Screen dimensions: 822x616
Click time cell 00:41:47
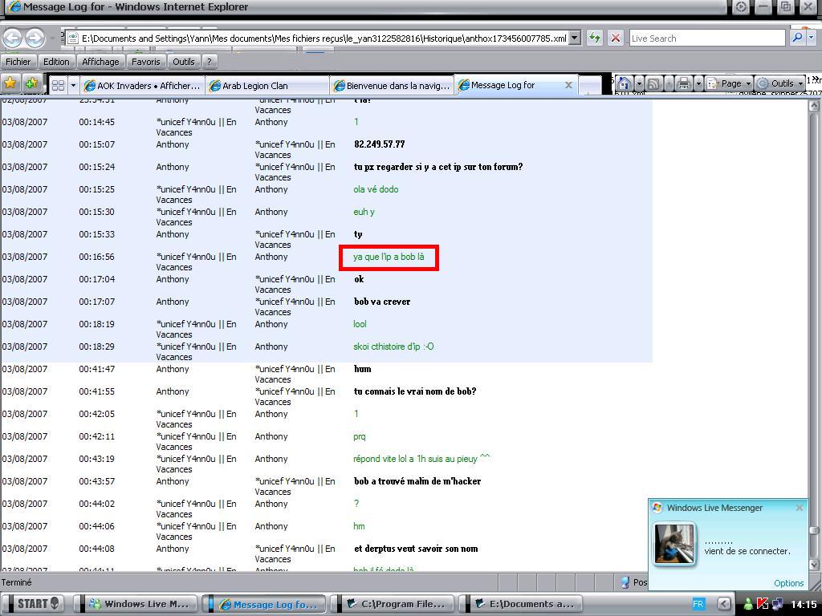pos(97,369)
